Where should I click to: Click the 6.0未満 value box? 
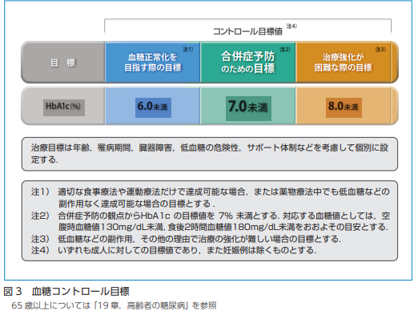coord(153,107)
